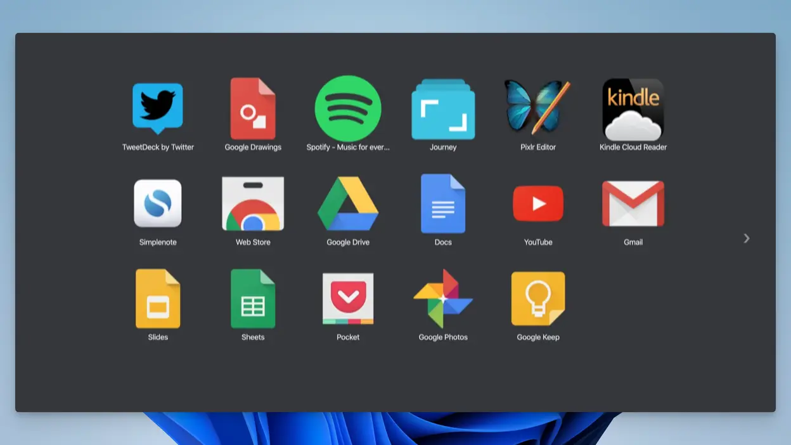The width and height of the screenshot is (791, 445).
Task: Click the Gmail app label text
Action: pos(633,242)
